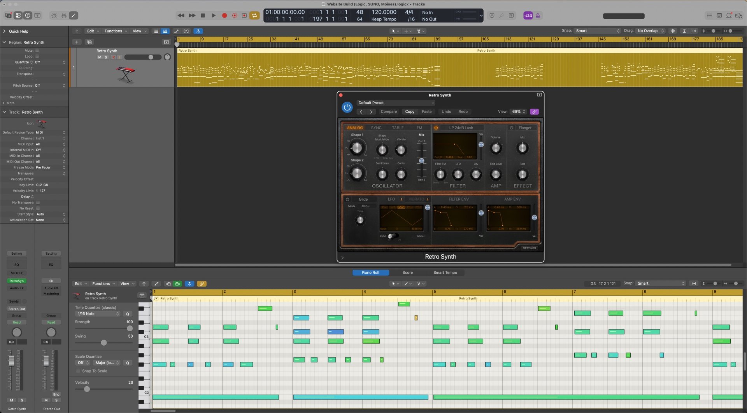Toggle the Editors pencil button

click(x=74, y=16)
